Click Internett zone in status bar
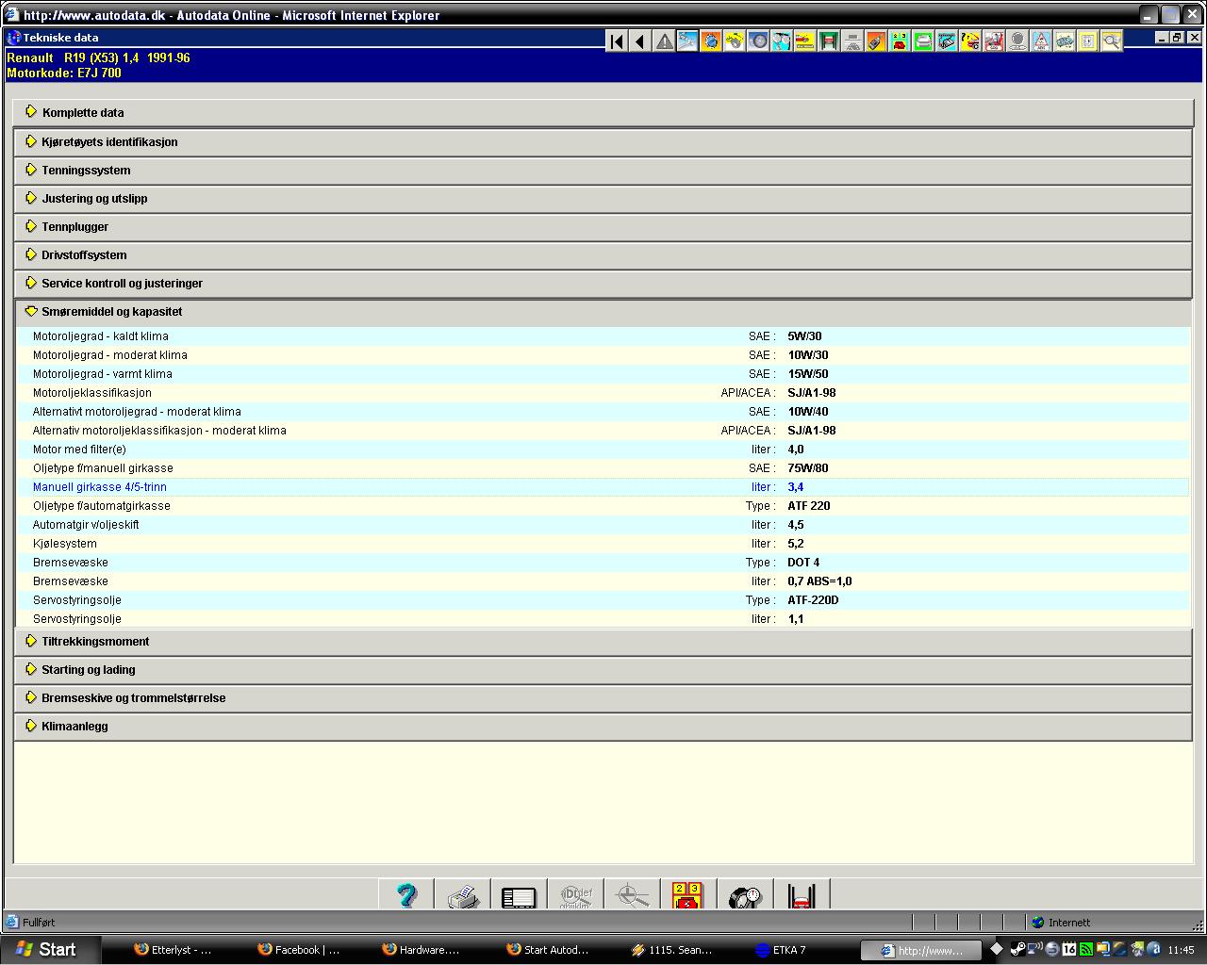Screen dimensions: 1207x965 coord(1069,923)
